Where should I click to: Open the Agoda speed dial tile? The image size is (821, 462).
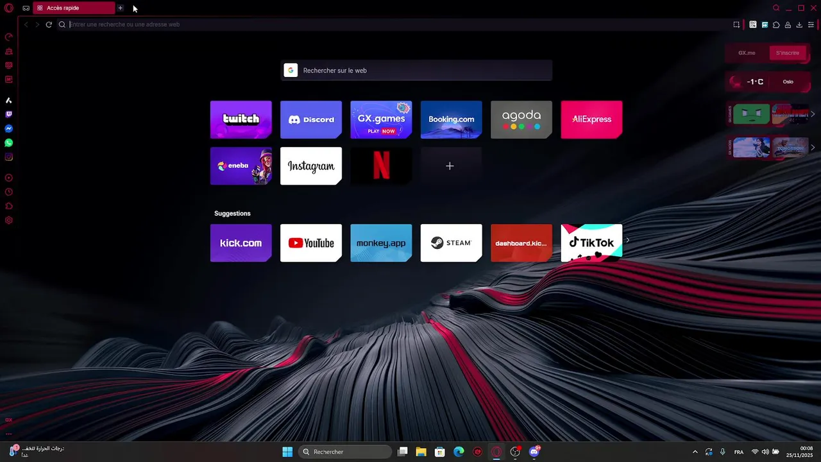521,119
